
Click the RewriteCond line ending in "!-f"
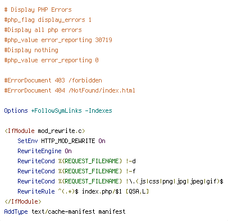77,171
